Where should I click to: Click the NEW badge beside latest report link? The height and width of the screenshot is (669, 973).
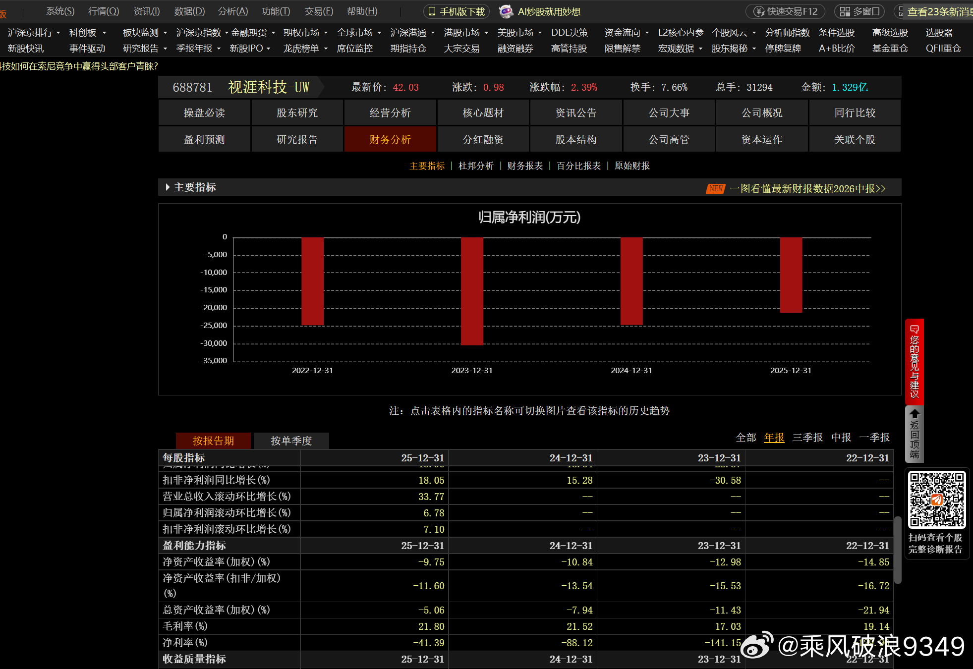[x=716, y=189]
